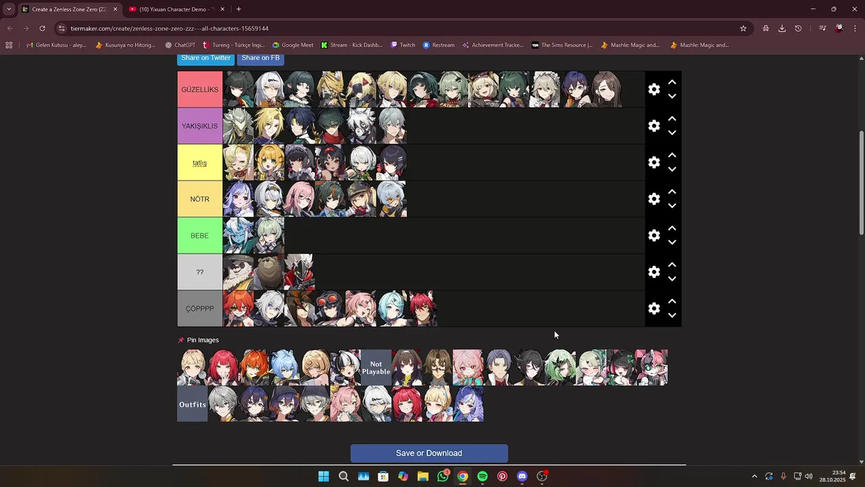
Task: Bookmark this page with star icon
Action: (x=743, y=28)
